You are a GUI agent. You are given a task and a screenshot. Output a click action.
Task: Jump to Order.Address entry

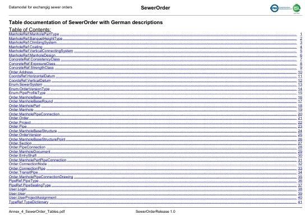pyautogui.click(x=21, y=72)
